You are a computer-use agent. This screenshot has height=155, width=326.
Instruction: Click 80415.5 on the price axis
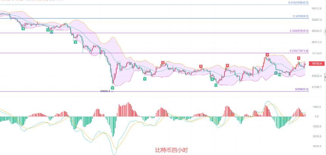317,42
